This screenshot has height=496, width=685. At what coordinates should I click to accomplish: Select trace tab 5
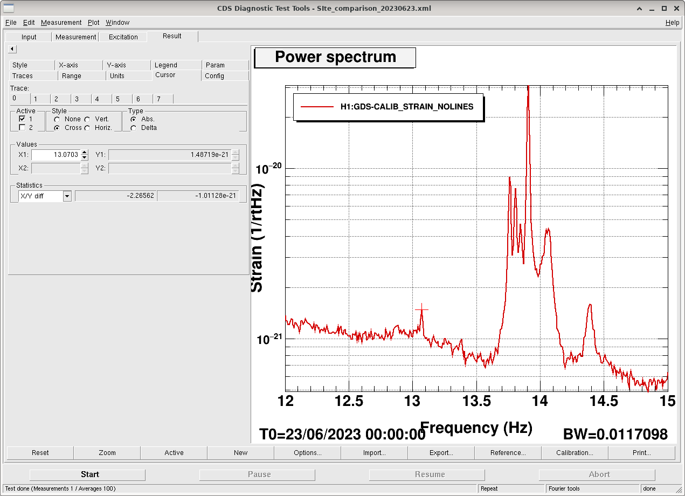(123, 99)
